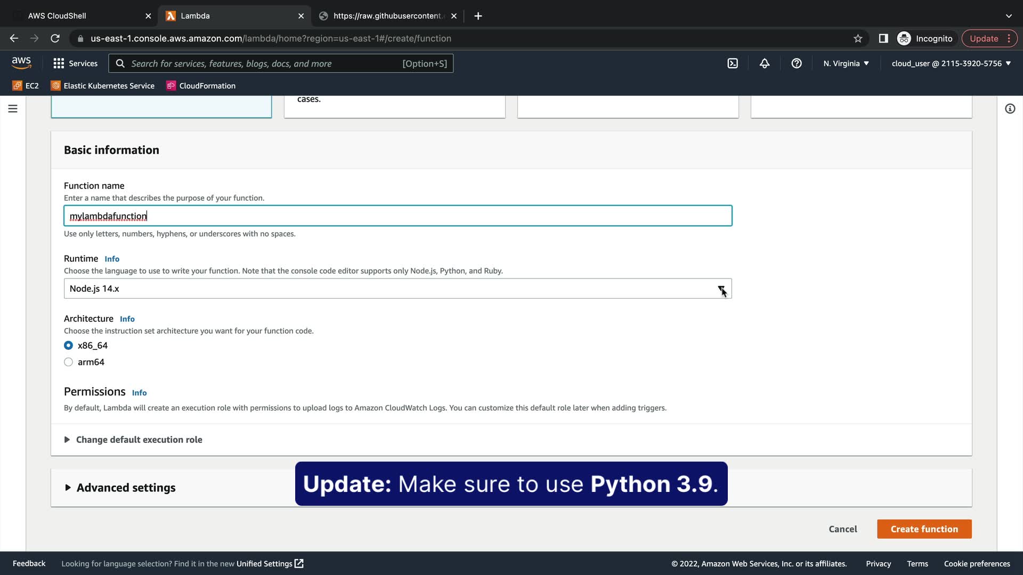Open the hamburger side navigation menu
This screenshot has width=1023, height=575.
click(x=13, y=109)
